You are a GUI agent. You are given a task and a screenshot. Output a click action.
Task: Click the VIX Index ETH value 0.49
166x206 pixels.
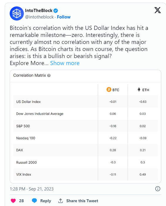point(143,174)
